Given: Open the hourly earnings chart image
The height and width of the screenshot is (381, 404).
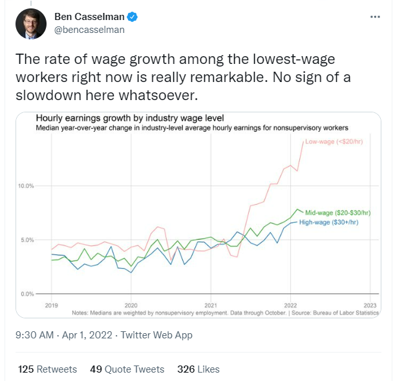Looking at the screenshot, I should click(x=198, y=215).
